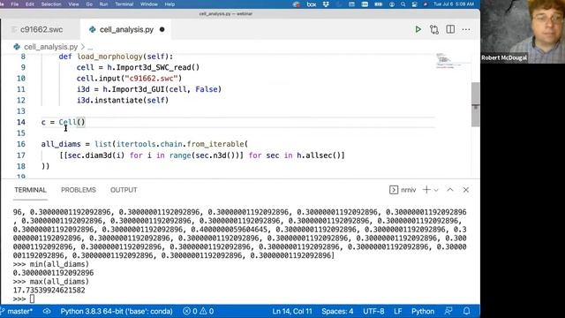Select the nrniv terminal shell icon

coord(394,190)
